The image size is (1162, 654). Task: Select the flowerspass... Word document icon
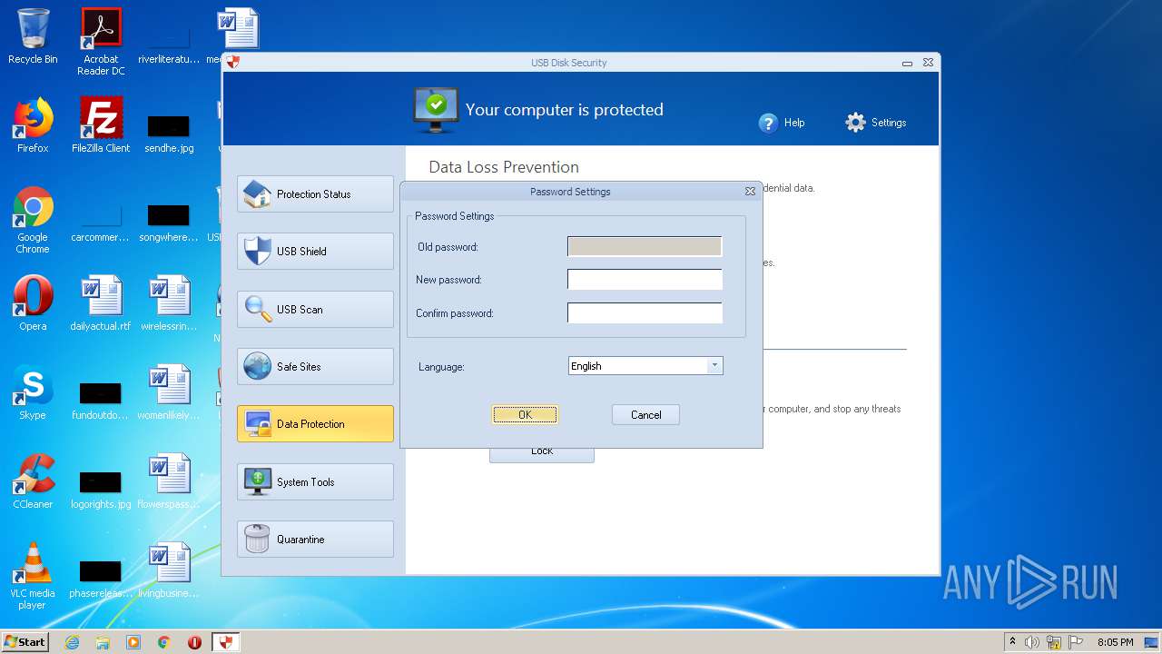click(x=169, y=481)
